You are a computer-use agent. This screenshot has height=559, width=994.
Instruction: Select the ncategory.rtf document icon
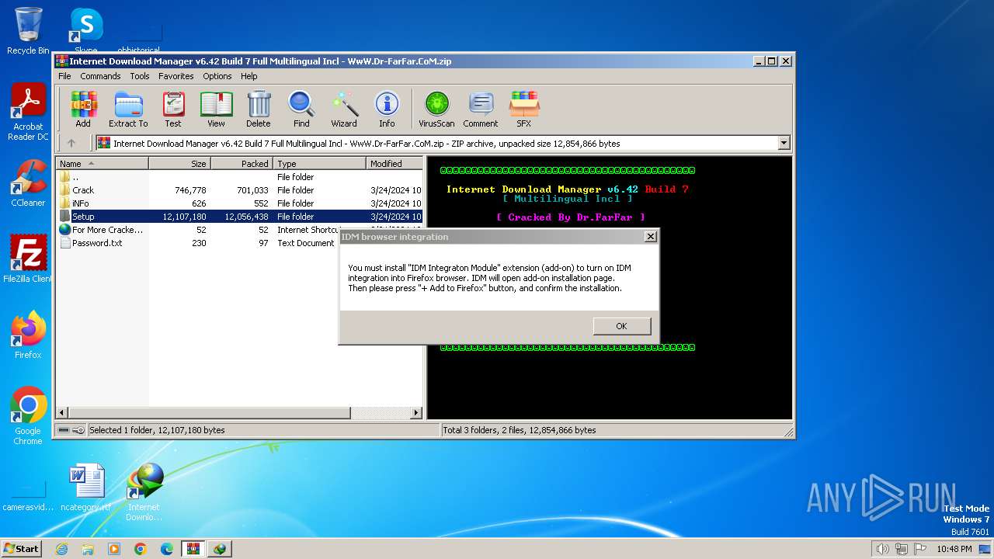(x=86, y=488)
